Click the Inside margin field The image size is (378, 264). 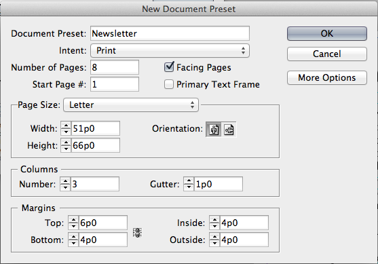pos(244,223)
